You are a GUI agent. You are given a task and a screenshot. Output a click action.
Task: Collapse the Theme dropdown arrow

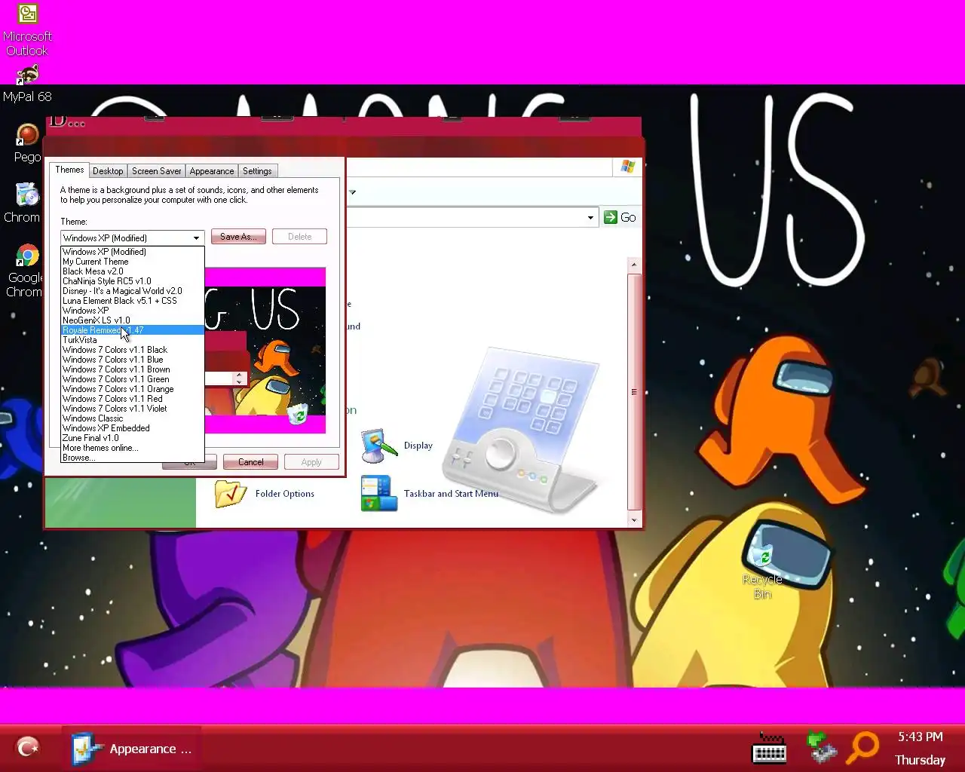coord(196,237)
